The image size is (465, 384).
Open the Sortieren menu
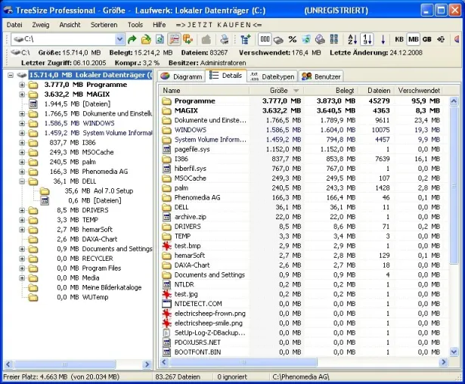(x=104, y=25)
